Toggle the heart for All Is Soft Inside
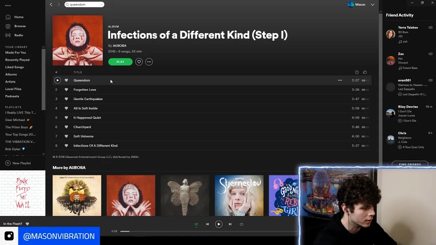The image size is (436, 245). pyautogui.click(x=66, y=108)
